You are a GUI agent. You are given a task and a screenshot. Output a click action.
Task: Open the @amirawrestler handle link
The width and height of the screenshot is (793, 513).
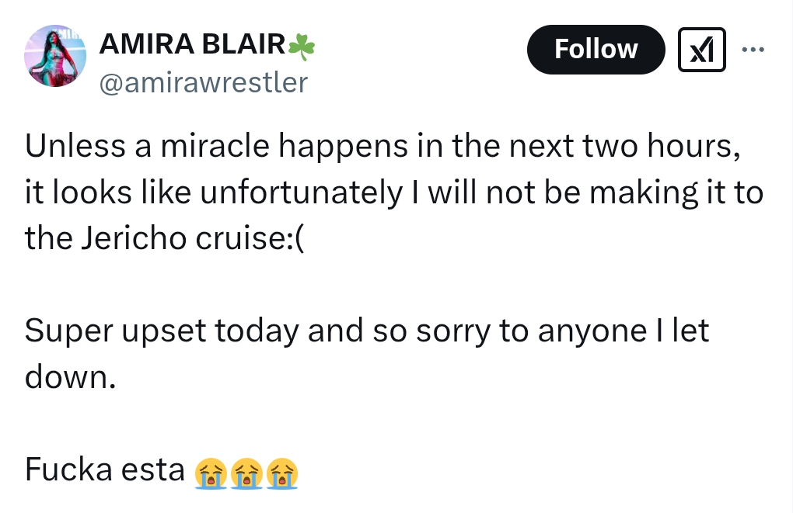[x=203, y=81]
